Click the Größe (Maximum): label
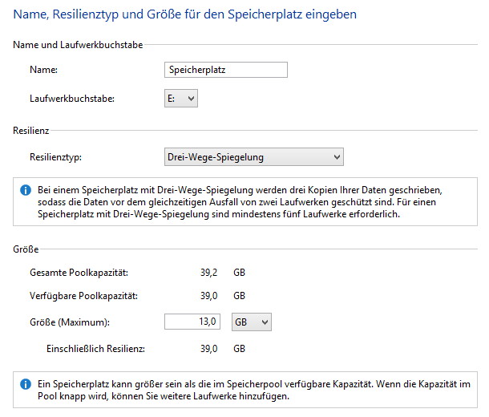Screen dimensions: 489x417 (70, 322)
